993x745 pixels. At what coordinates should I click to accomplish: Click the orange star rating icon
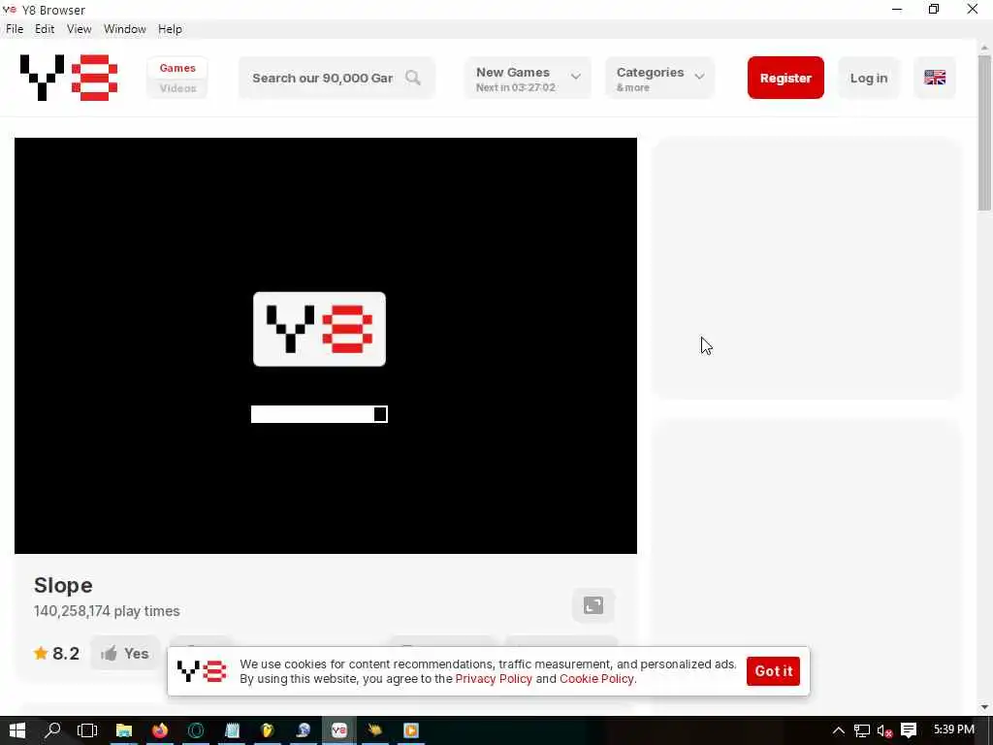click(41, 653)
